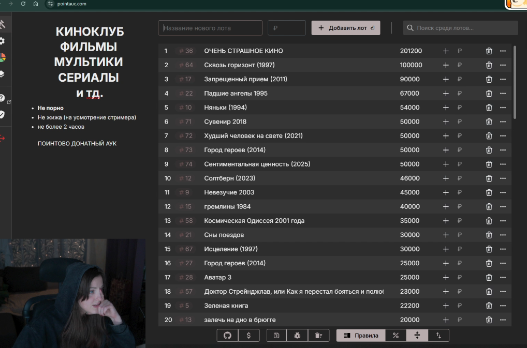Open more options for Аватар 3

pos(503,278)
